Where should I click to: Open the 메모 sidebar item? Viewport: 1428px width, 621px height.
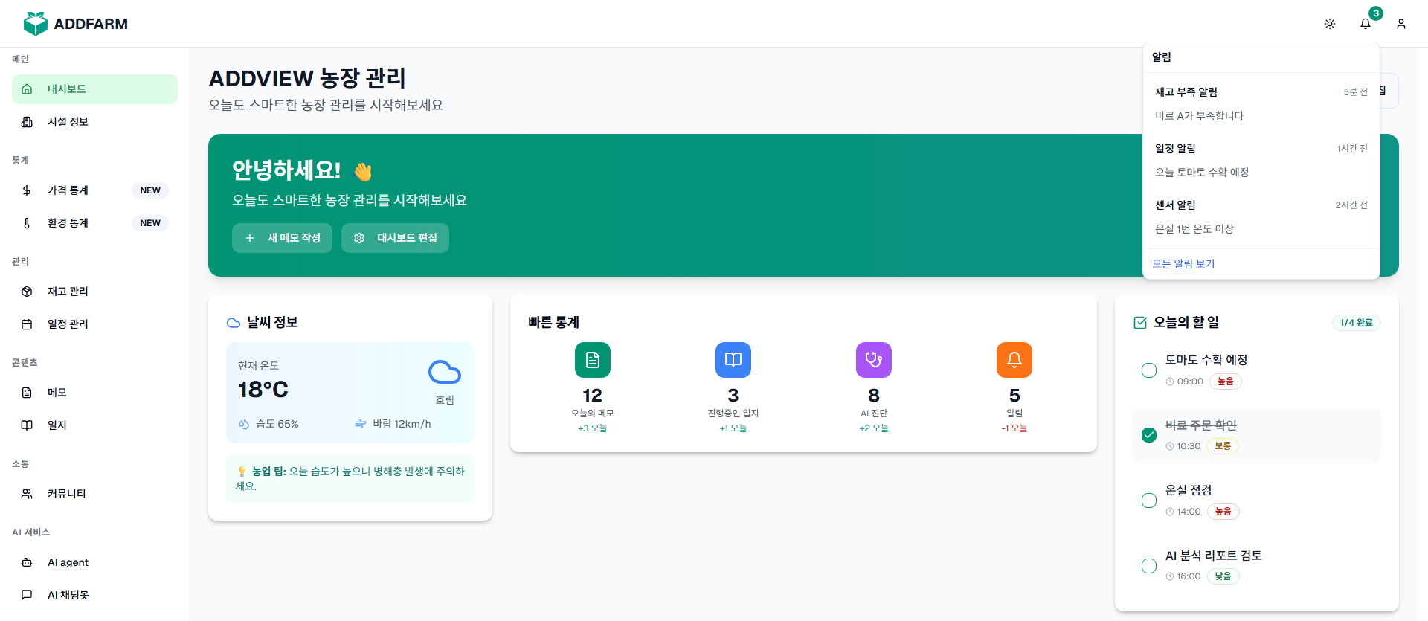(x=94, y=393)
